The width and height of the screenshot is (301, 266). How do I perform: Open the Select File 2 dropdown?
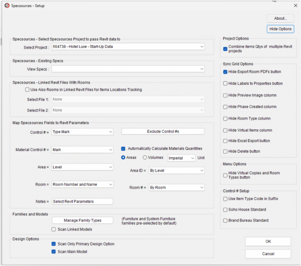tap(128, 110)
